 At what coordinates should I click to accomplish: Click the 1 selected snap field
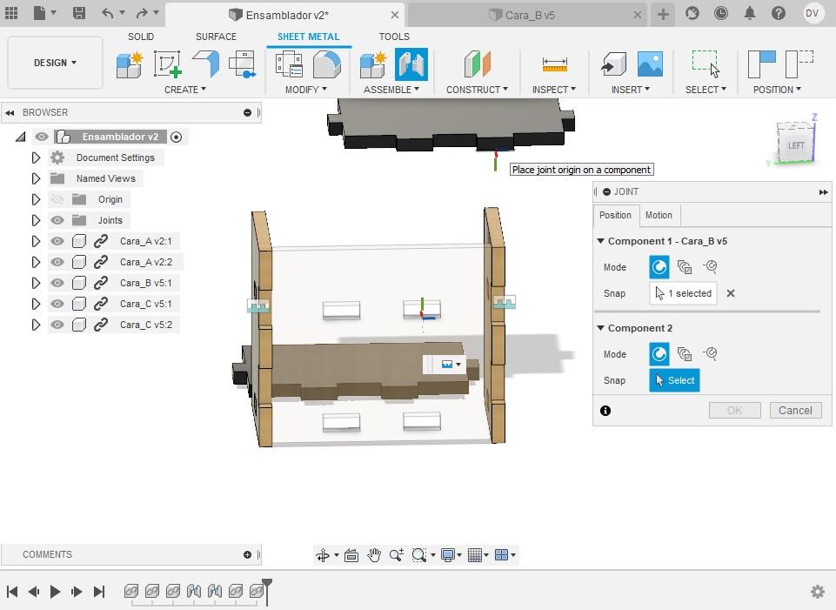point(683,294)
